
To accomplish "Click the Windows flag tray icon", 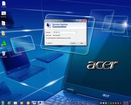I will point(103,103).
